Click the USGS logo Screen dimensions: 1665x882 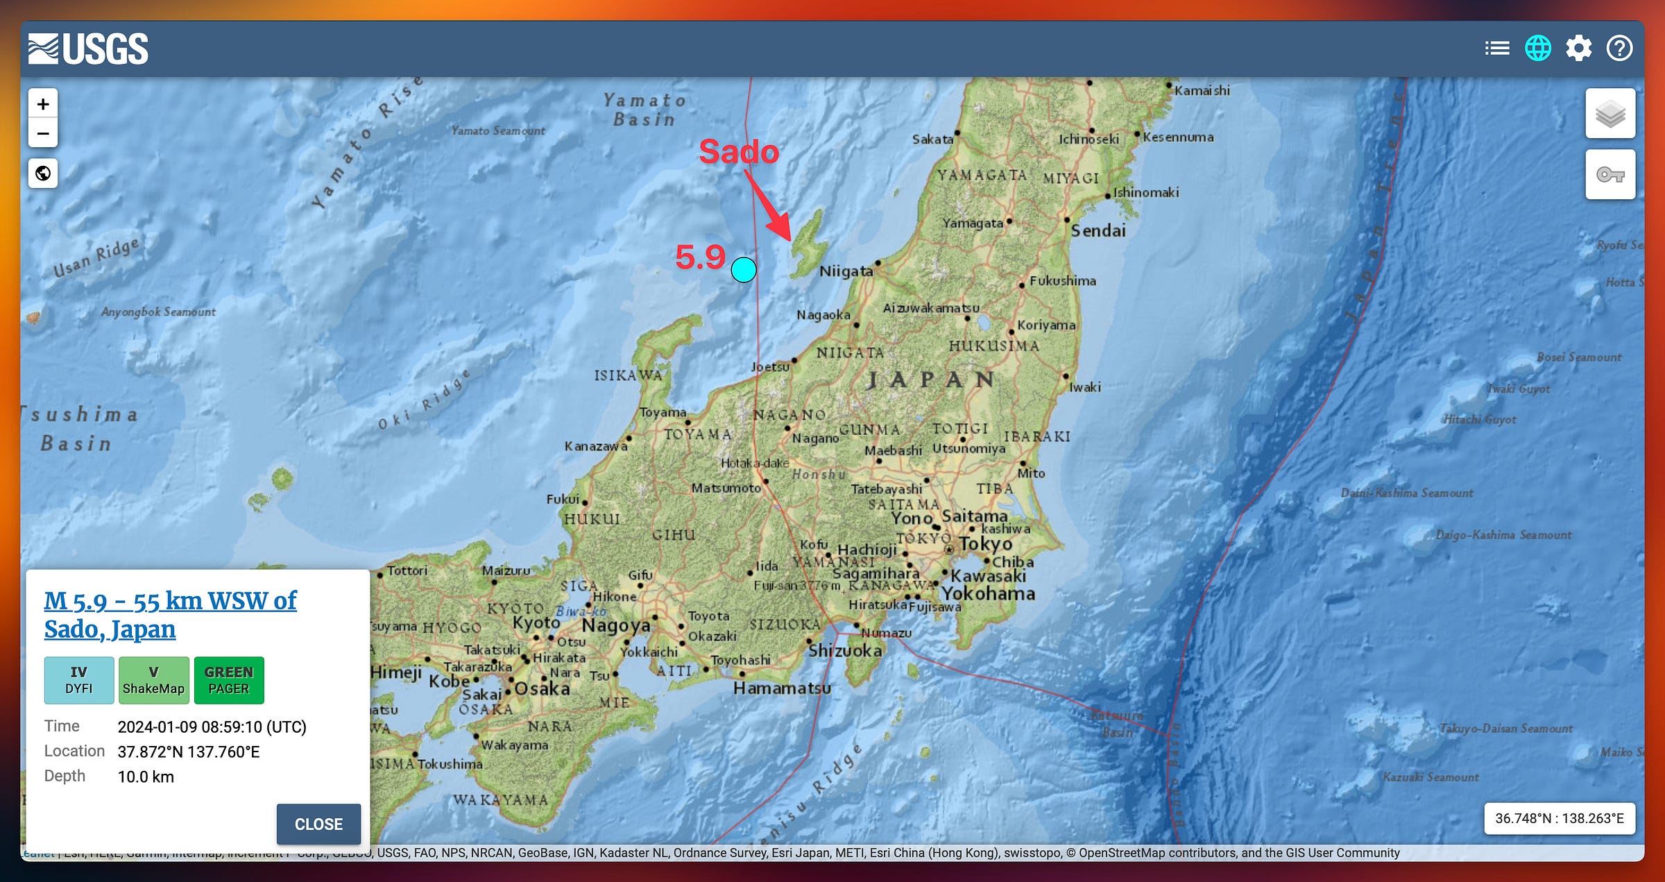[x=88, y=49]
